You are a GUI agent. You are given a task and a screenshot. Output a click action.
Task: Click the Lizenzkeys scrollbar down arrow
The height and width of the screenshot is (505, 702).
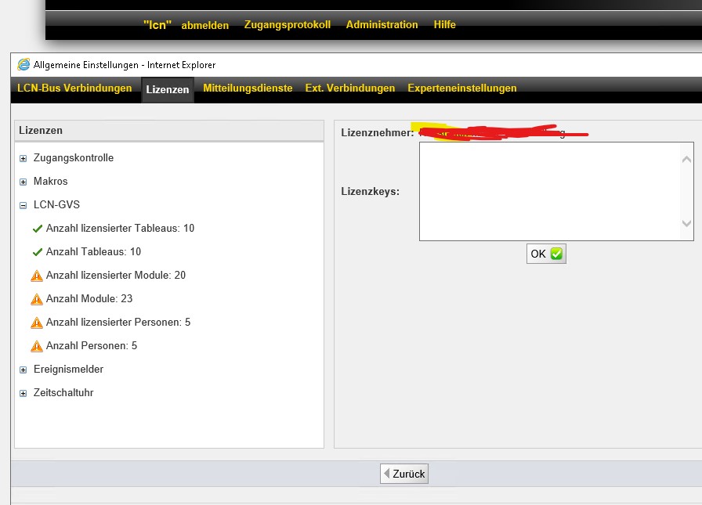coord(687,224)
